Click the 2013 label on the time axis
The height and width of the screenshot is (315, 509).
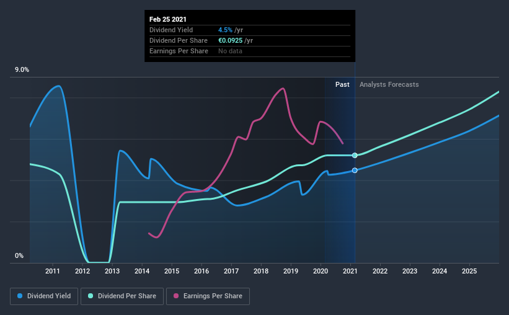coord(112,271)
